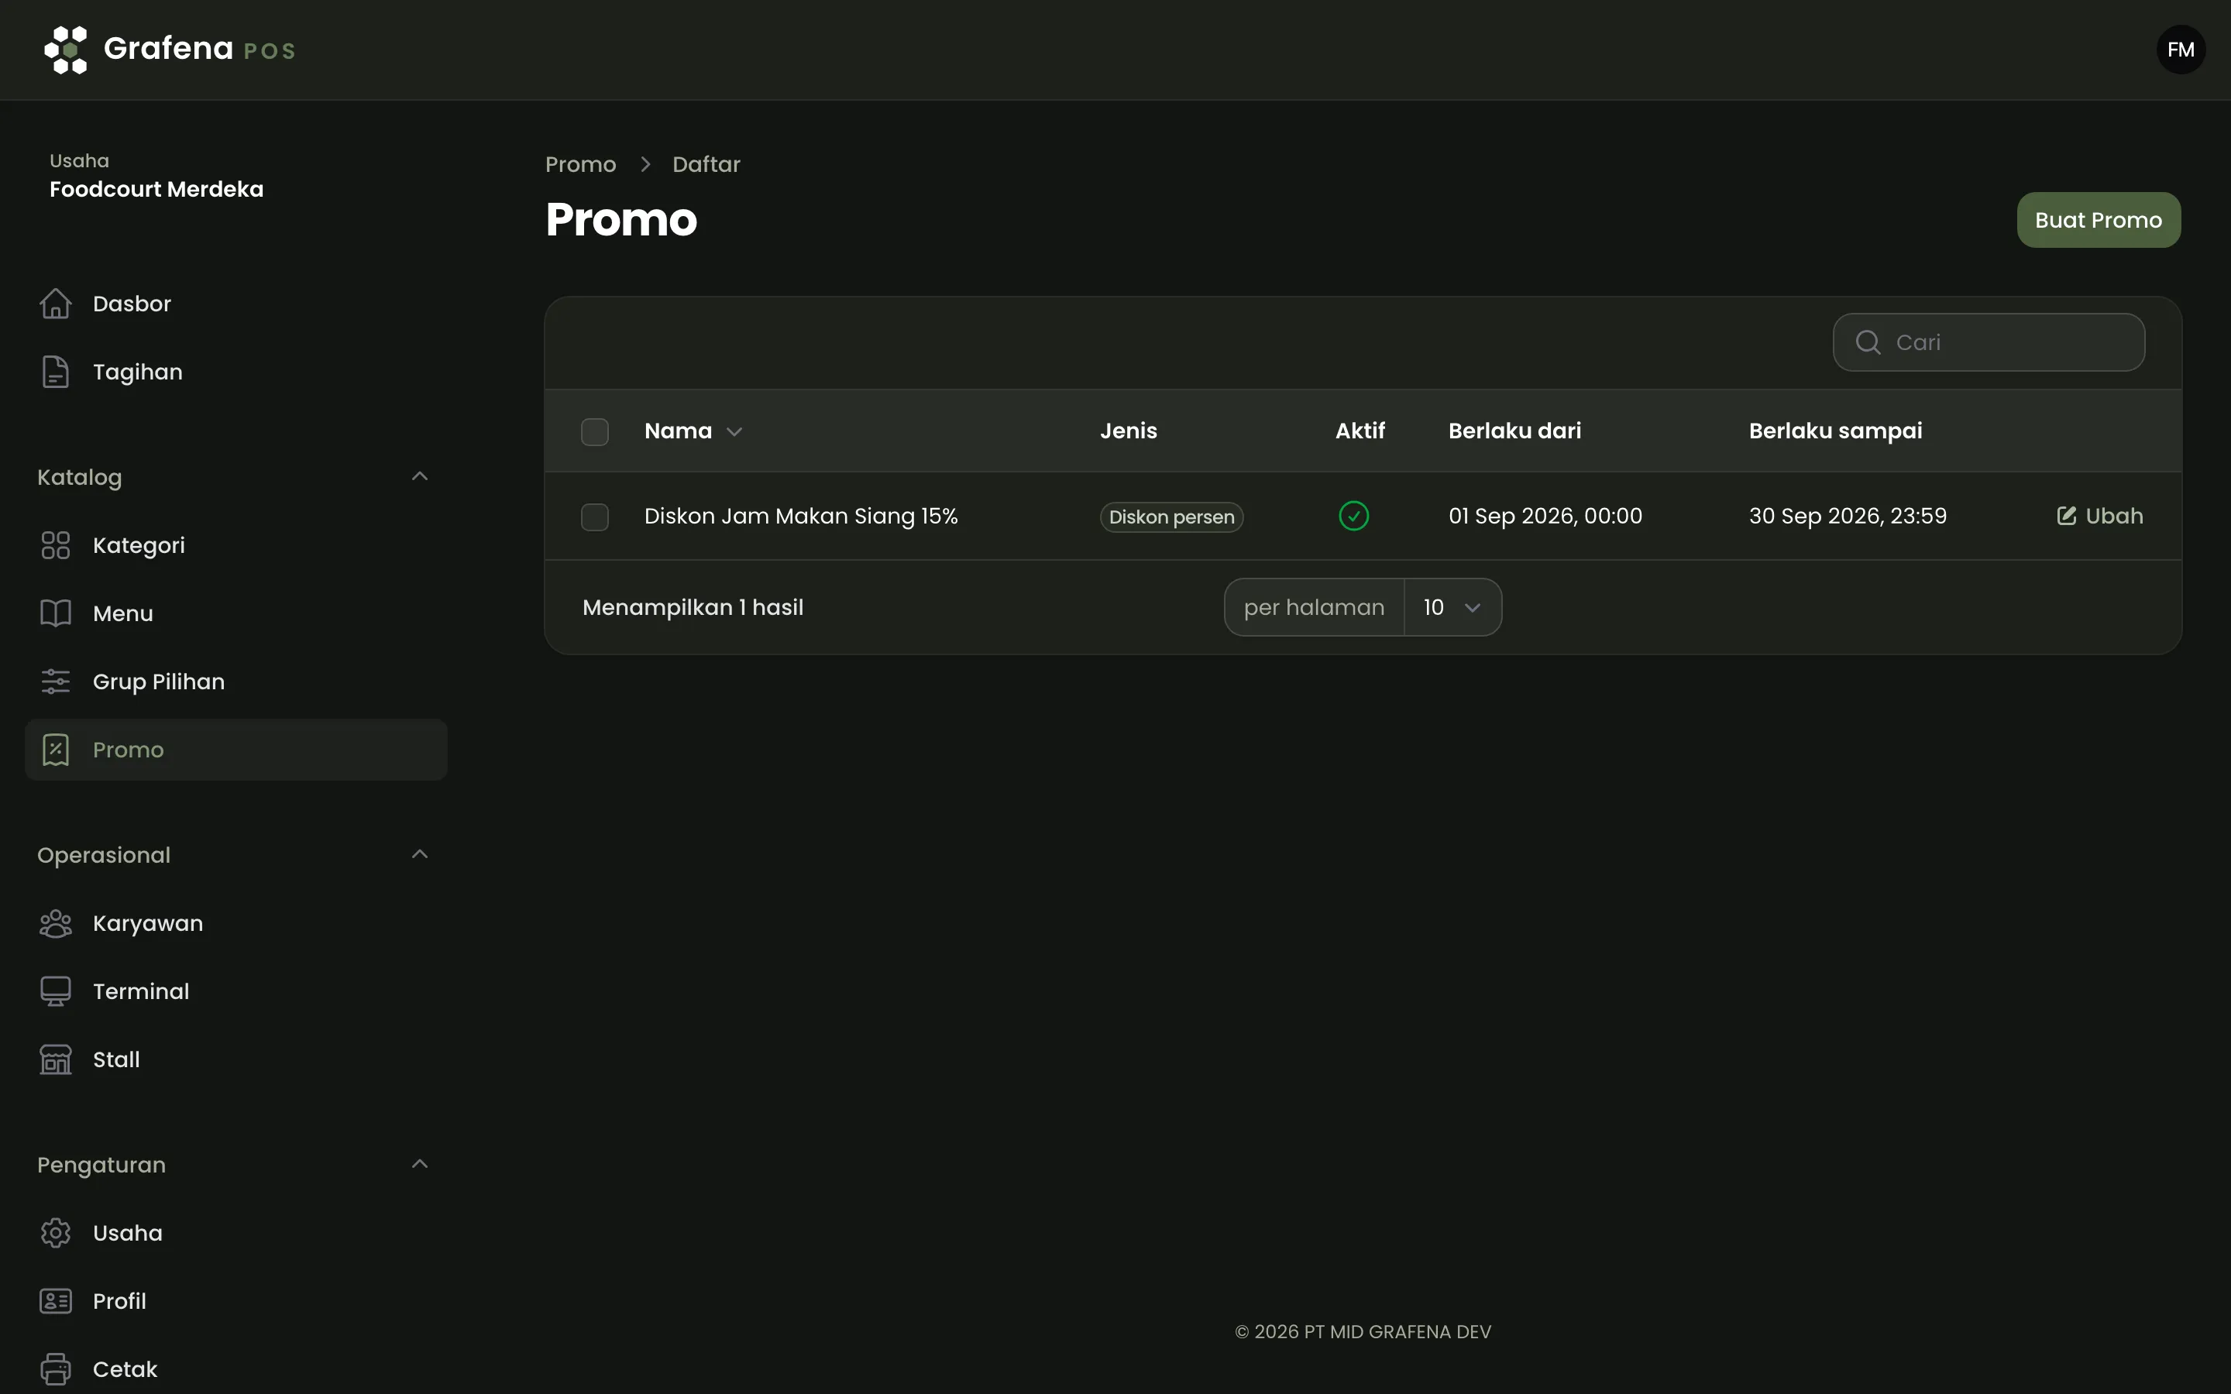Click the Grafena POS hexagon logo
Image resolution: width=2231 pixels, height=1394 pixels.
65,50
